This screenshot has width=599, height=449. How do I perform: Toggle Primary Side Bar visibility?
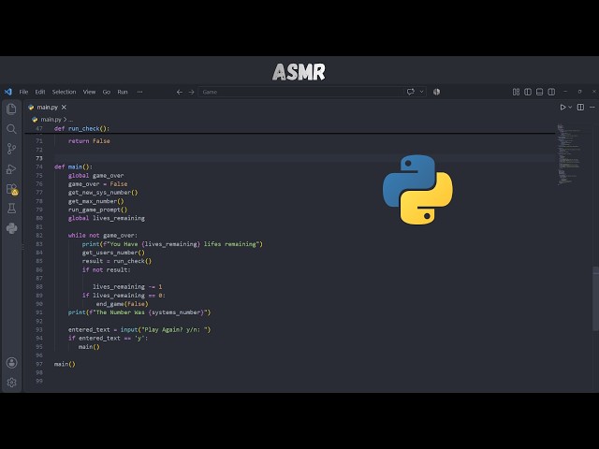tap(528, 92)
